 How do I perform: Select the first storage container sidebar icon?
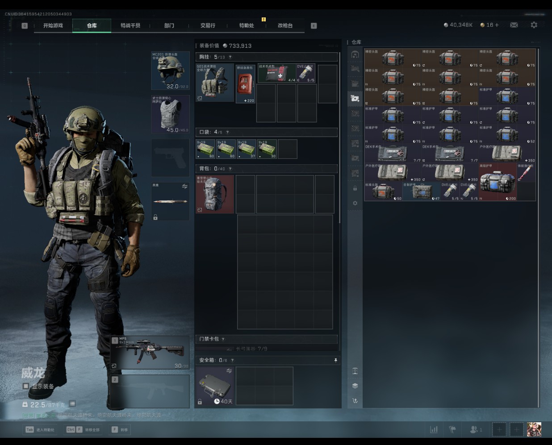[x=355, y=54]
